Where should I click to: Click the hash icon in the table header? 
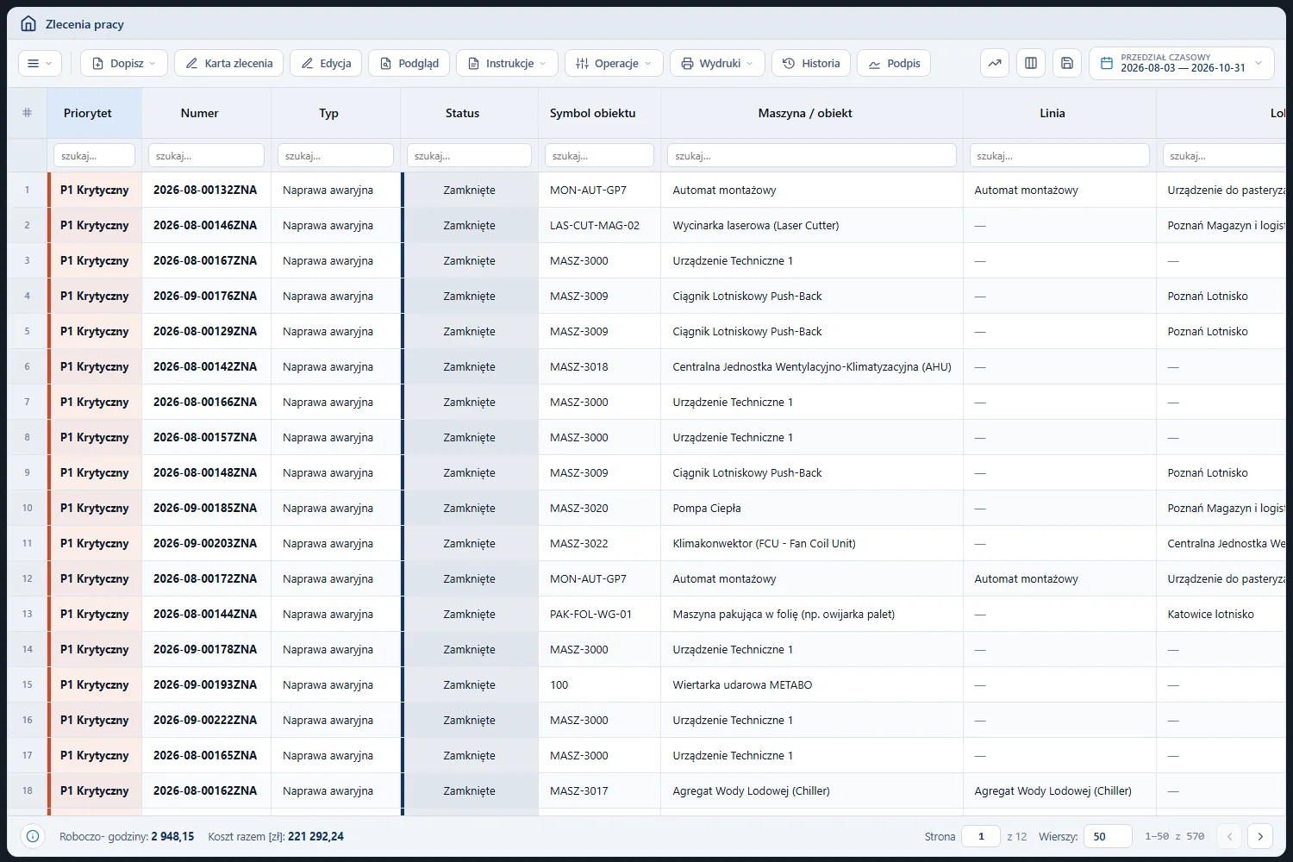click(x=27, y=113)
